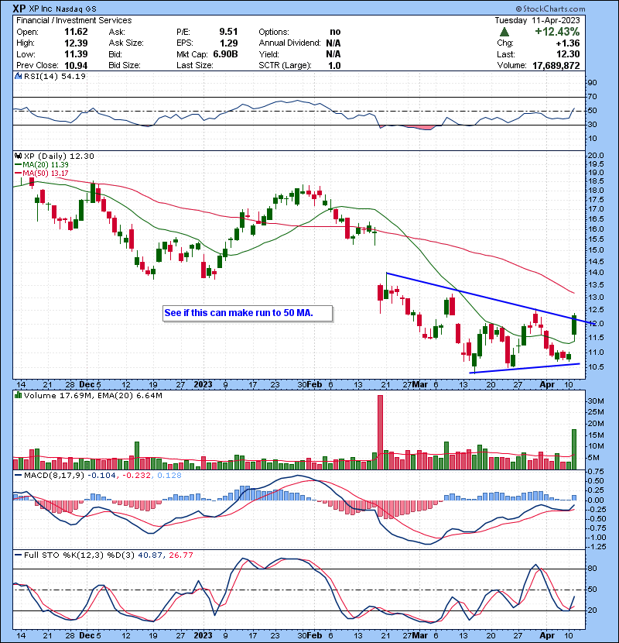Click the latest green candlestick near 12.0
619x643 pixels.
pyautogui.click(x=574, y=325)
